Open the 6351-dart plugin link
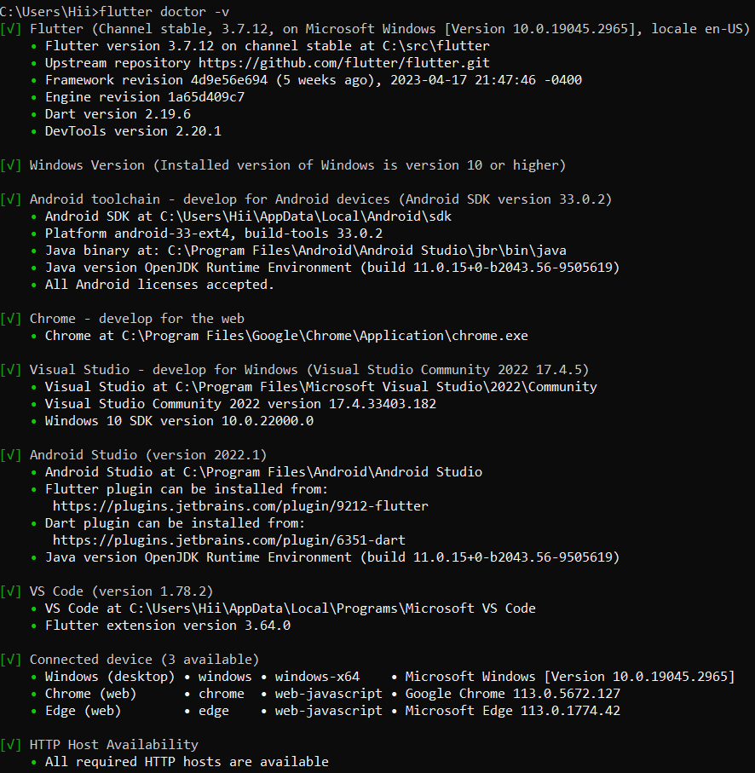 tap(228, 540)
